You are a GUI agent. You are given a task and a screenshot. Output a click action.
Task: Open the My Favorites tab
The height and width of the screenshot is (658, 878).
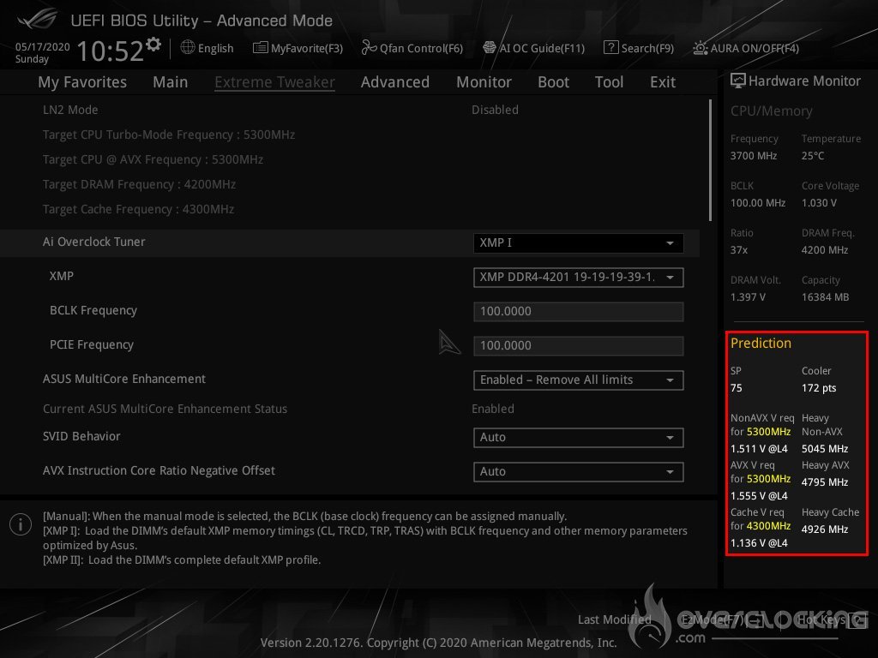coord(82,82)
